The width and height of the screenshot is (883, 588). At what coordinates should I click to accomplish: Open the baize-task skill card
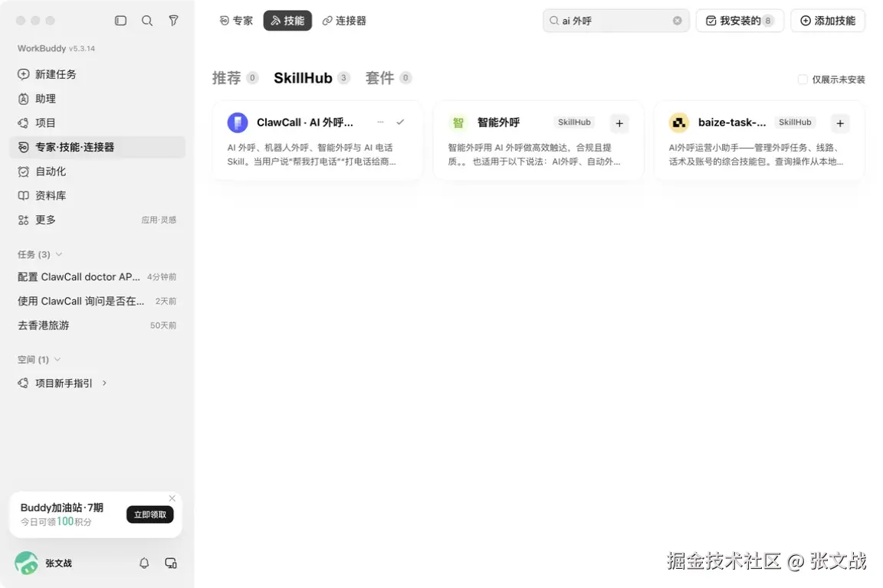[759, 140]
